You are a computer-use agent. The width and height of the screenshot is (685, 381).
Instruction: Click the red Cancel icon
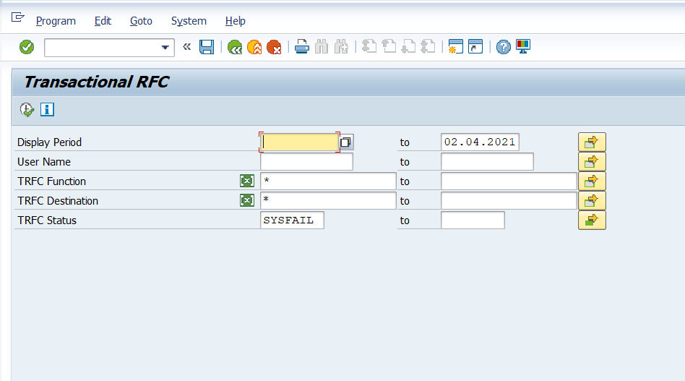click(x=274, y=47)
